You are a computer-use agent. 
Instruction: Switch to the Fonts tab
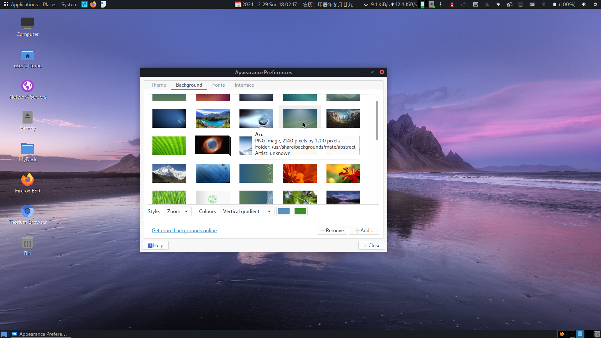tap(218, 85)
